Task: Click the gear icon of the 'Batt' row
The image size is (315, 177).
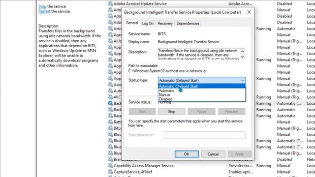Action: point(110,122)
